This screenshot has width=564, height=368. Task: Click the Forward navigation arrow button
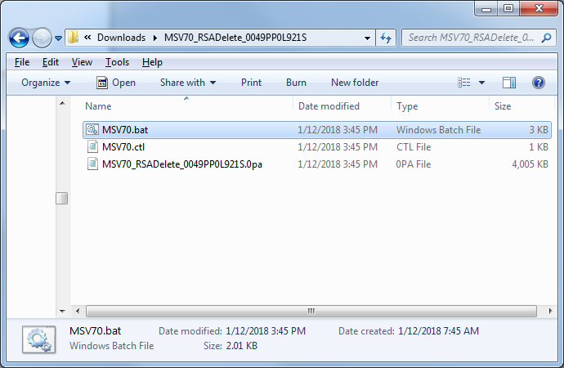point(42,38)
